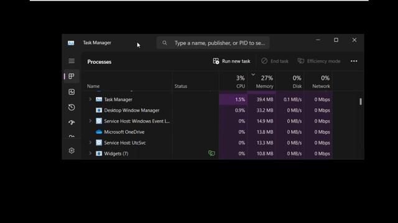Open the three-dot more options menu
This screenshot has height=223, width=398.
coord(354,61)
